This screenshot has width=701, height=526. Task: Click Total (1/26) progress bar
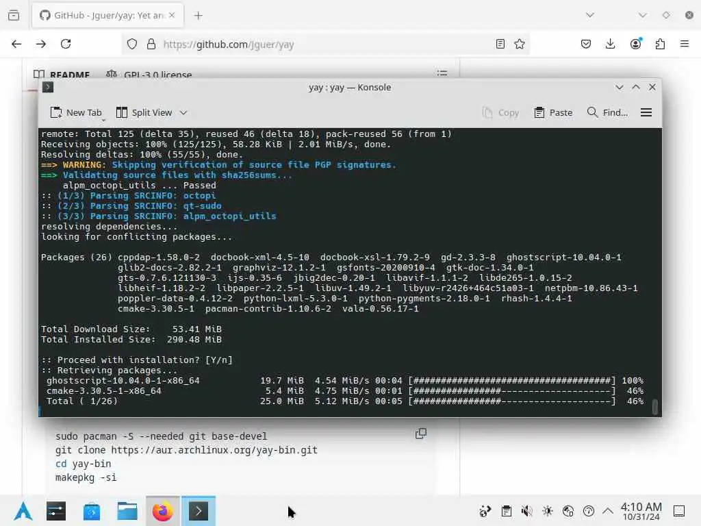pyautogui.click(x=512, y=401)
